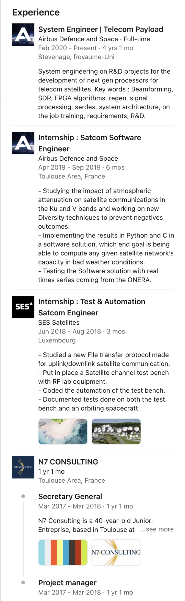Open the N7 Consulting logo media thumbnail
This screenshot has width=185, height=601.
click(x=116, y=552)
